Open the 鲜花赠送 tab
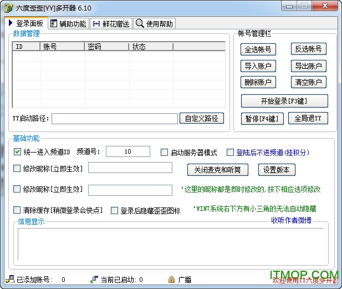This screenshot has width=342, height=289. tap(111, 23)
